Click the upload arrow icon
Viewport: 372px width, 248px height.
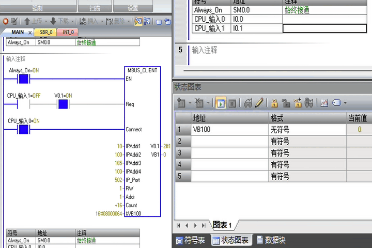click(x=27, y=21)
